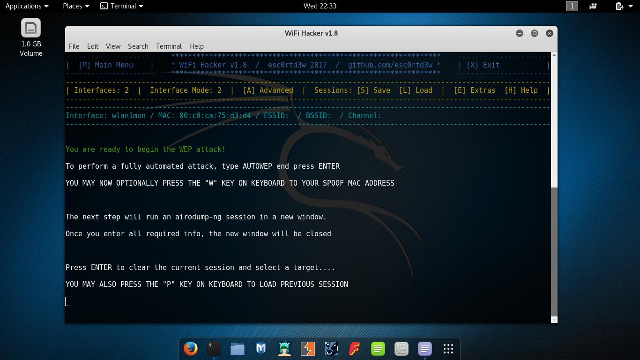Screen dimensions: 640x360
Task: Close the WiFi Hacker window
Action: tap(550, 33)
